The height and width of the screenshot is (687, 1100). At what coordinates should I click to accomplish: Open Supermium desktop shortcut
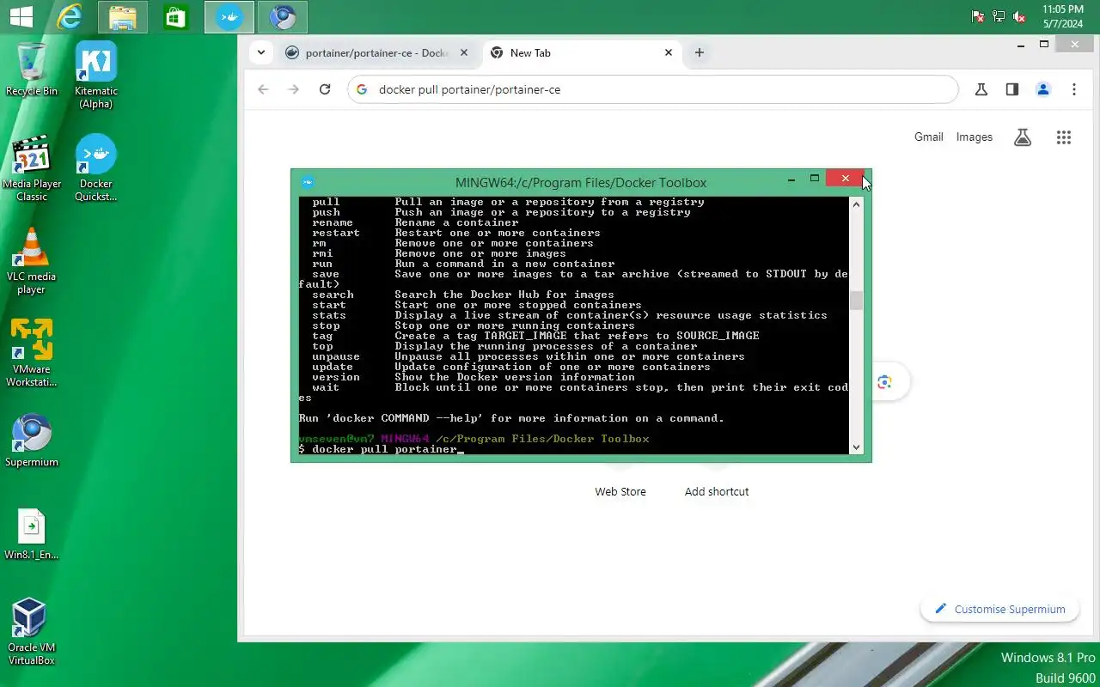pos(32,441)
